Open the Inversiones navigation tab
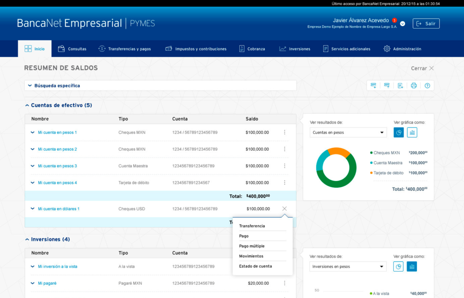 click(295, 49)
